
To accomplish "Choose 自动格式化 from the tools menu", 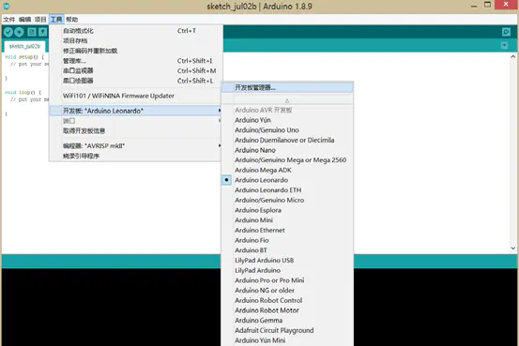I will [x=136, y=31].
